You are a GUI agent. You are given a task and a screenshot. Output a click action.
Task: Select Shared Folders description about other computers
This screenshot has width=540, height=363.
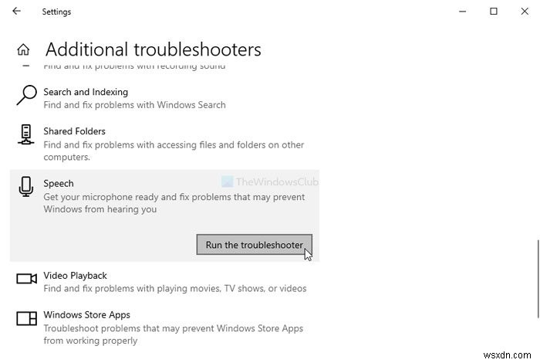[x=174, y=151]
